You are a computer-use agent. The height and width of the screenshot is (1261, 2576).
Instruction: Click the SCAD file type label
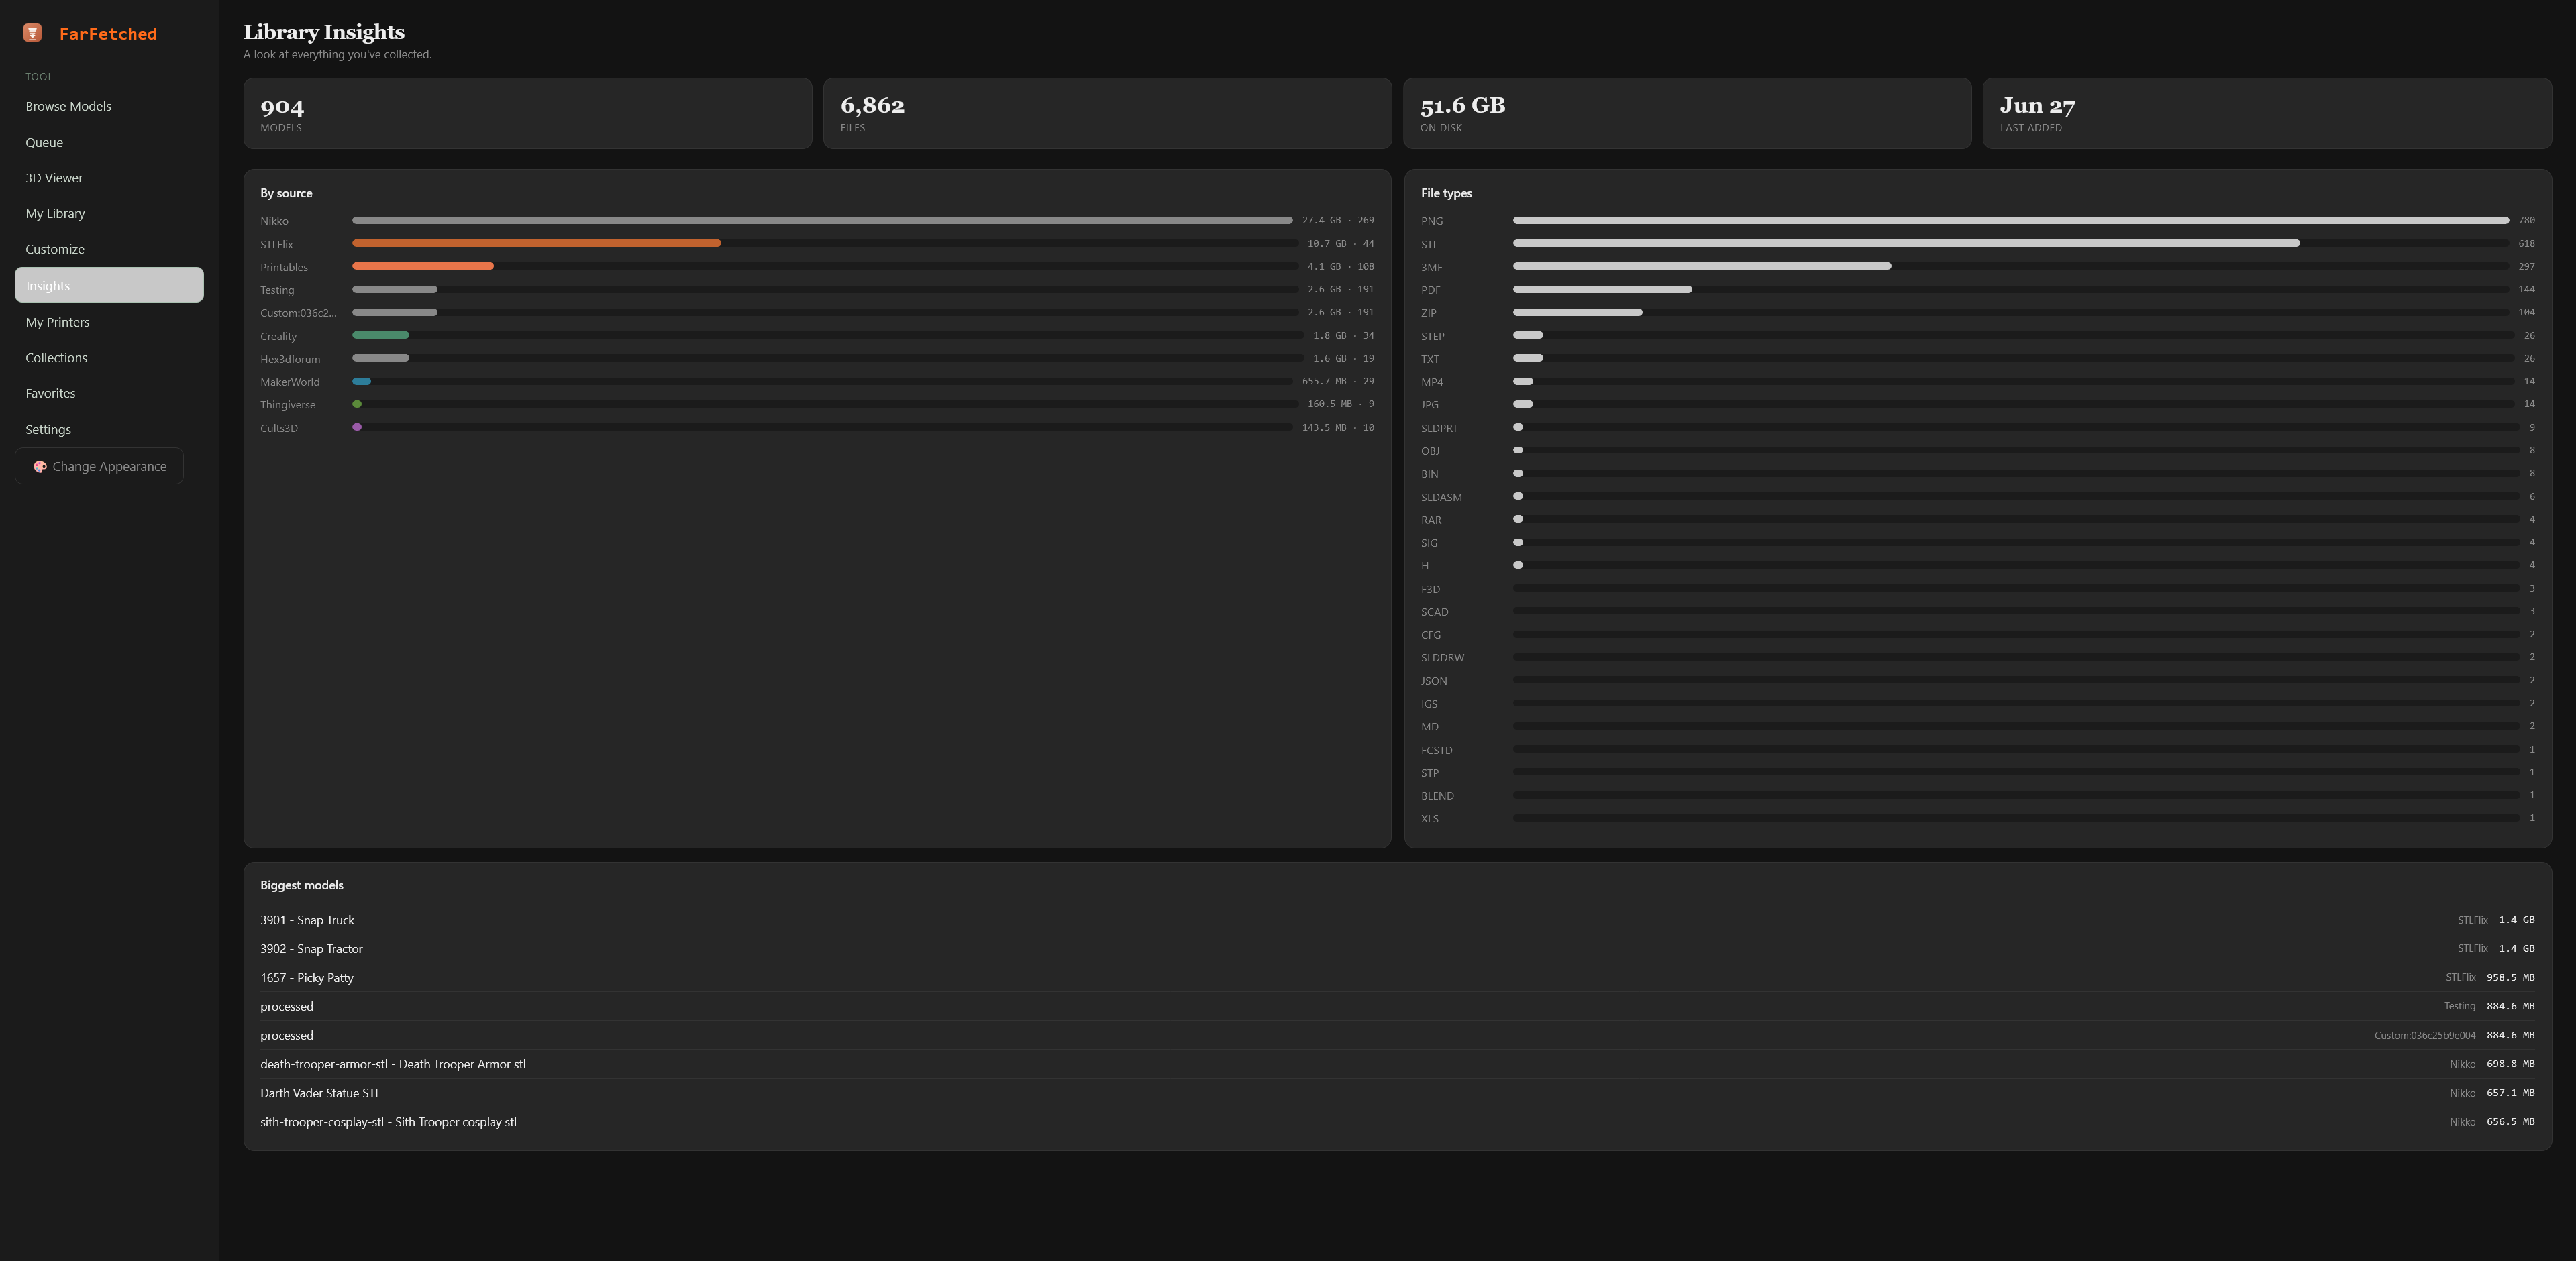1434,612
